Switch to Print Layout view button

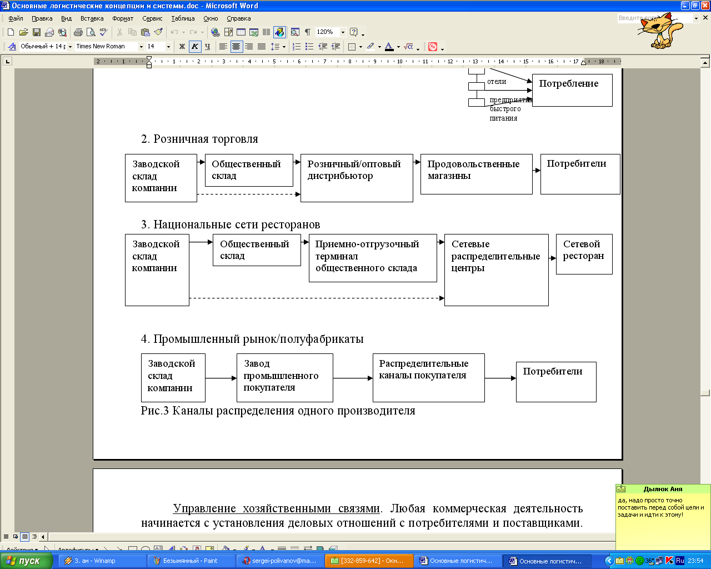[24, 537]
